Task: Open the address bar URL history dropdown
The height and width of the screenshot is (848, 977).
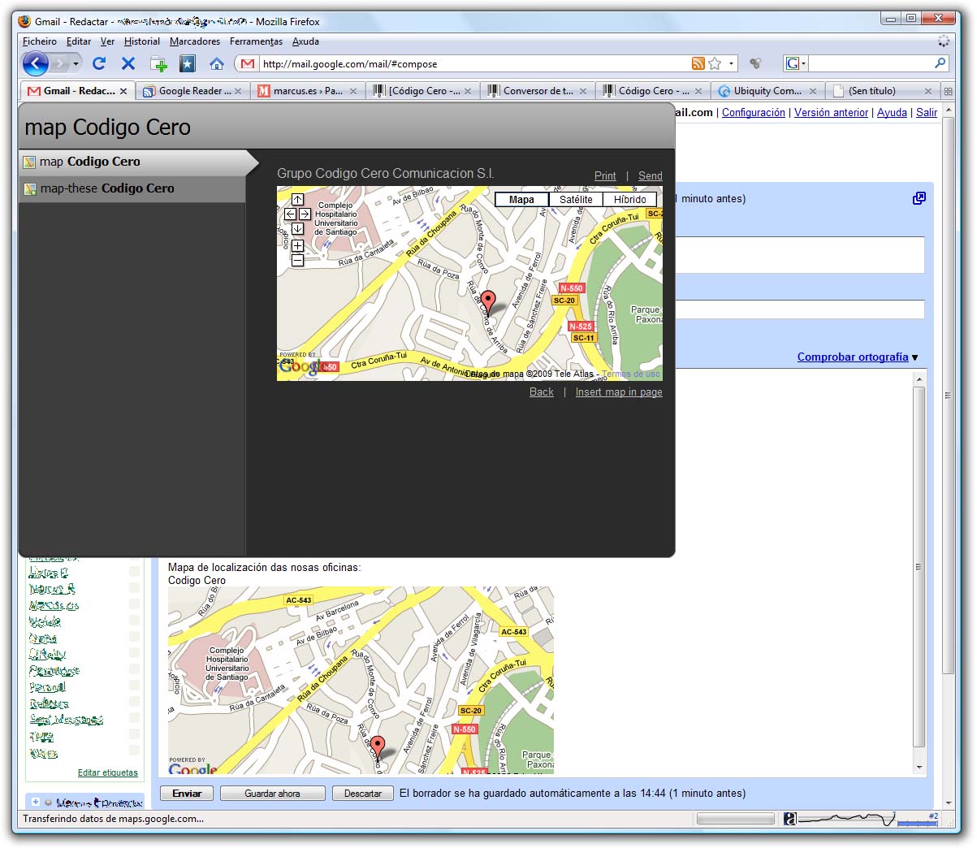Action: [731, 63]
